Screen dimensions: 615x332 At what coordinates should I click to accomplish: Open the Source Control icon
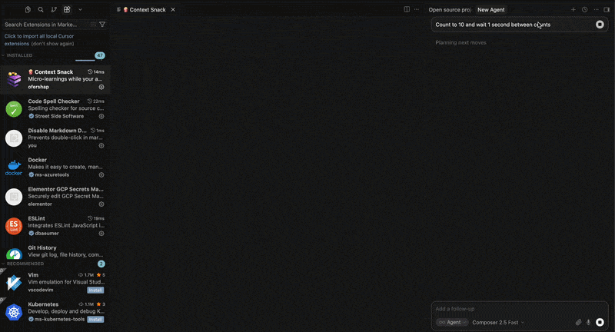pos(54,9)
